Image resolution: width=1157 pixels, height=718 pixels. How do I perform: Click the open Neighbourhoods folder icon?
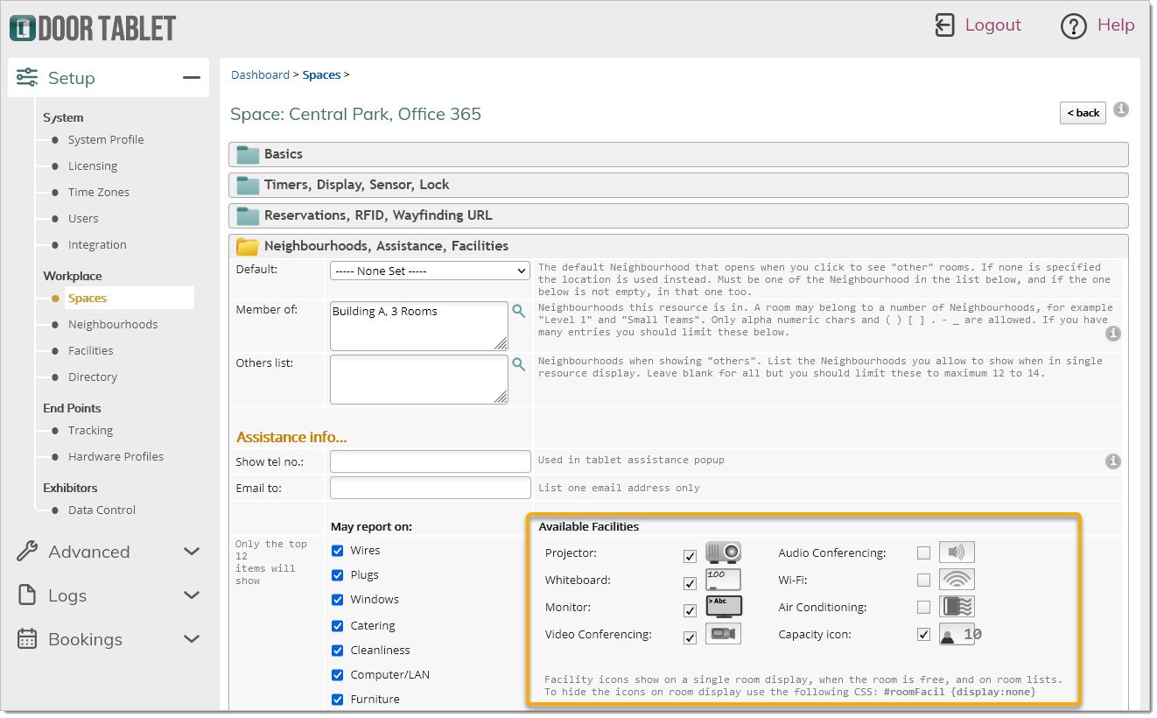[x=249, y=247]
